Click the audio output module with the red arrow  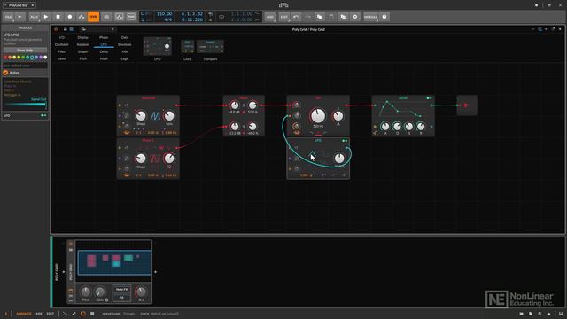(467, 105)
